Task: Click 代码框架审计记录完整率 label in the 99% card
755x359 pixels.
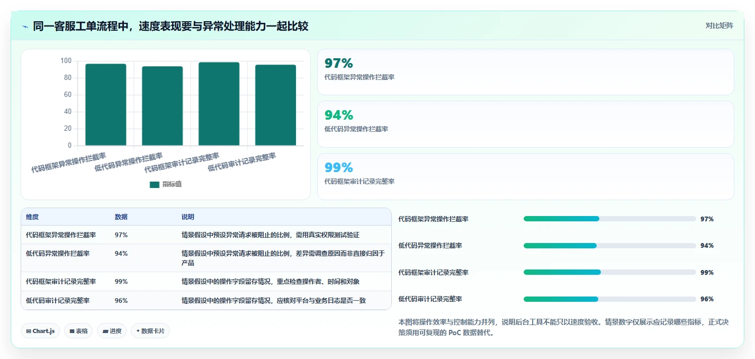Action: tap(359, 182)
